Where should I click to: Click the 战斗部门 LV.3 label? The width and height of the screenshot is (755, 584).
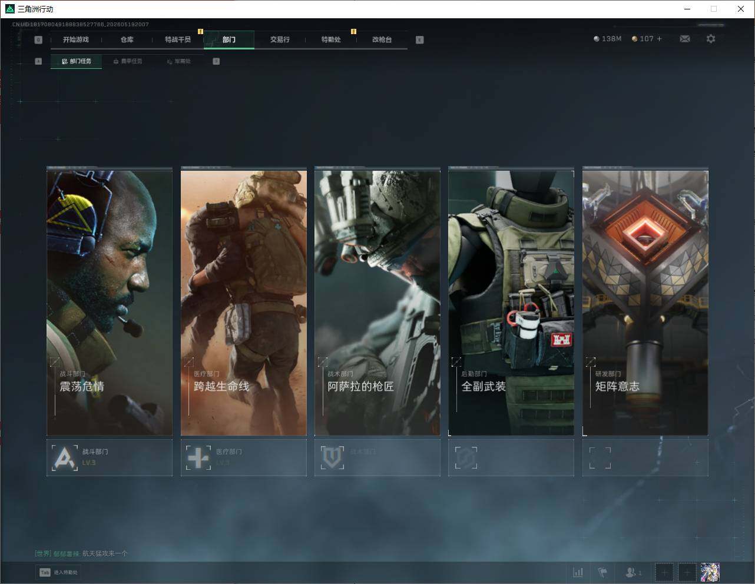[89, 463]
